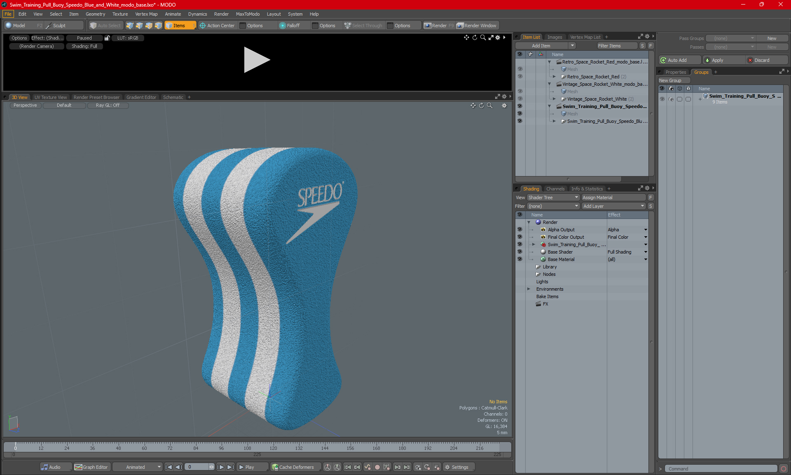791x475 pixels.
Task: Open Animated keying mode dropdown
Action: pyautogui.click(x=138, y=467)
